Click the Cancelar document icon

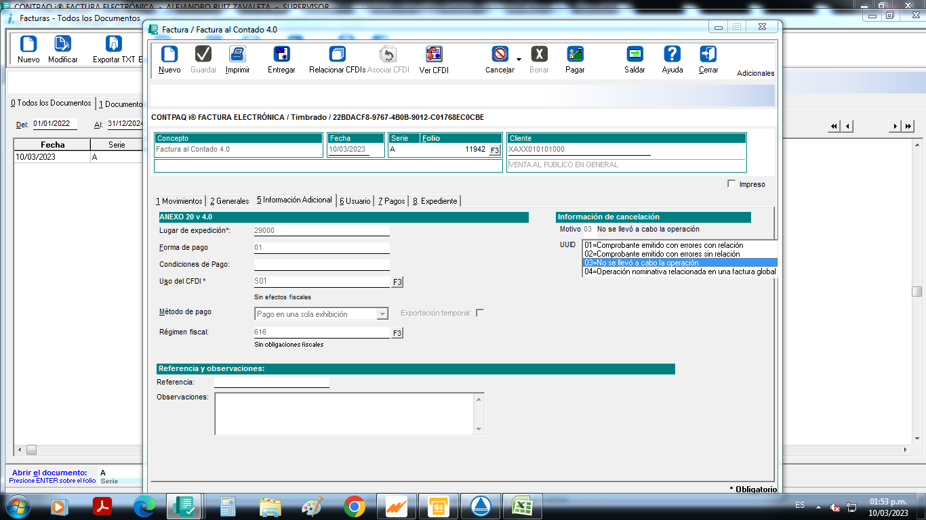(x=500, y=54)
